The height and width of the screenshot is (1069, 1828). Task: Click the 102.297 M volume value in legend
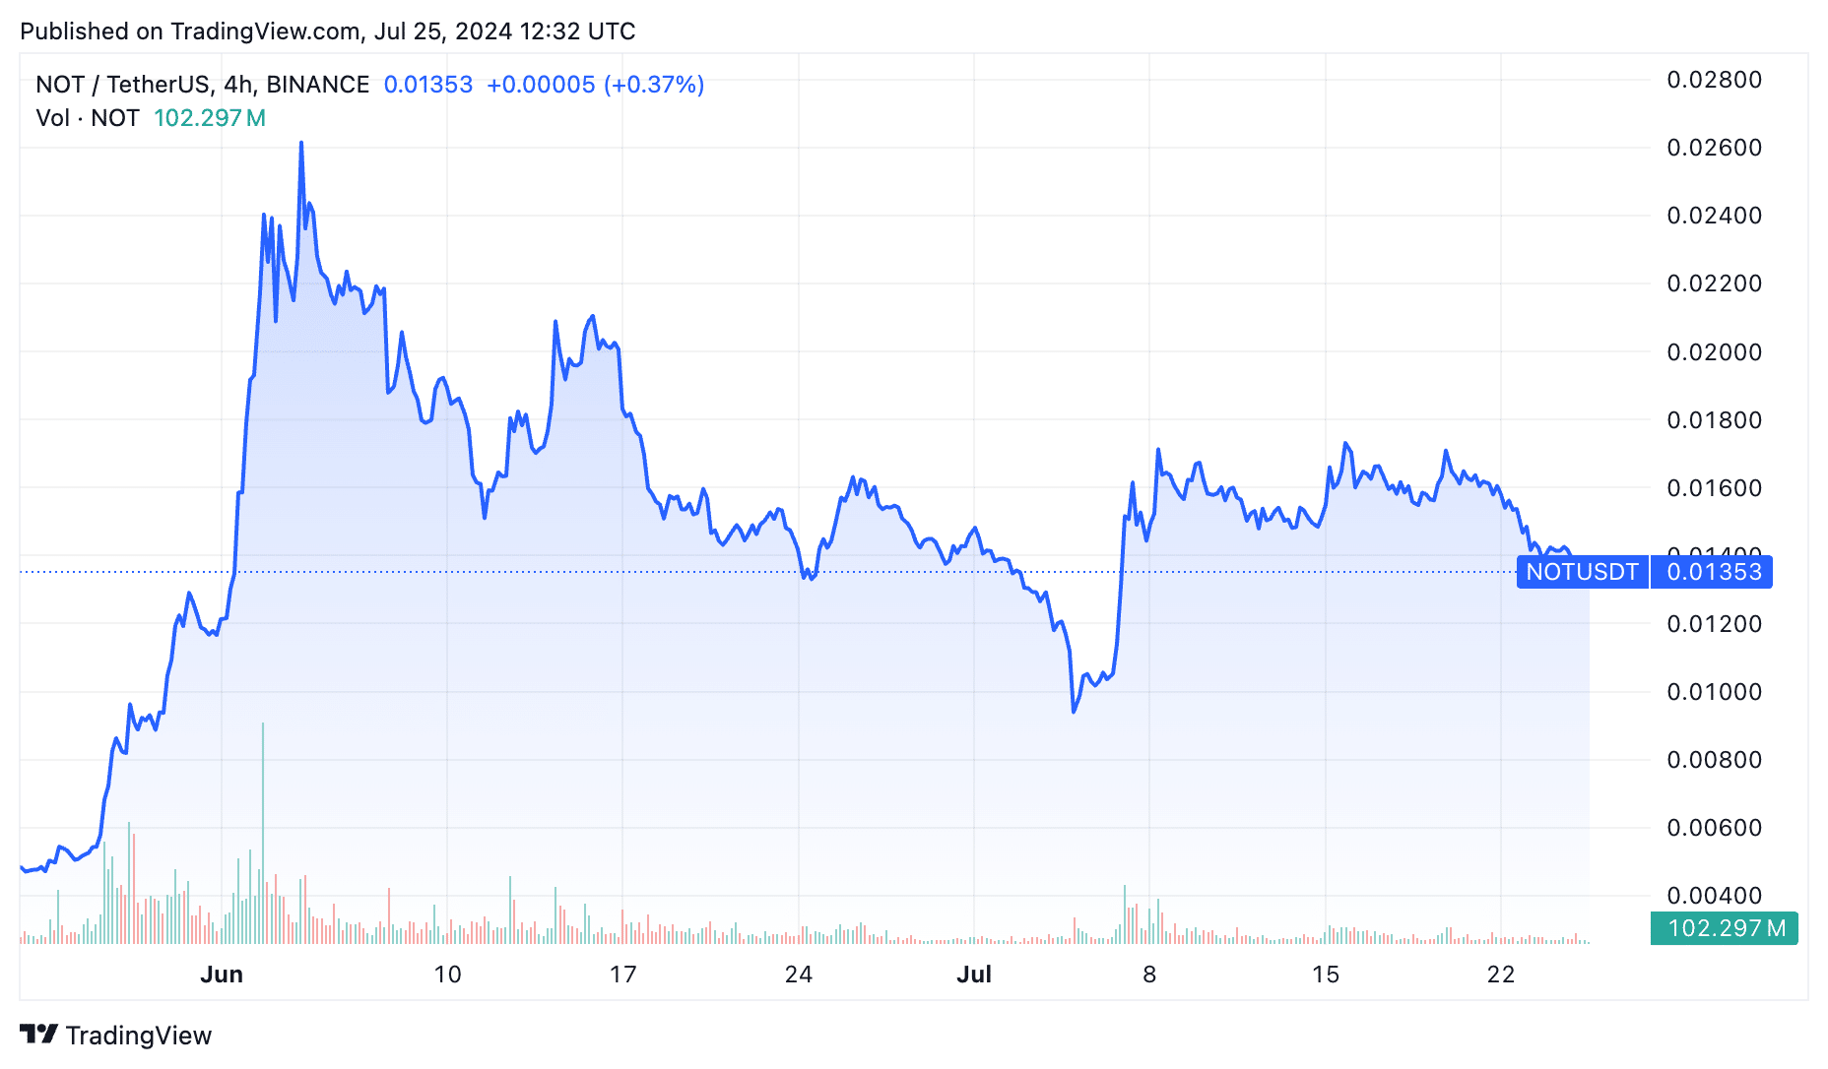click(210, 118)
